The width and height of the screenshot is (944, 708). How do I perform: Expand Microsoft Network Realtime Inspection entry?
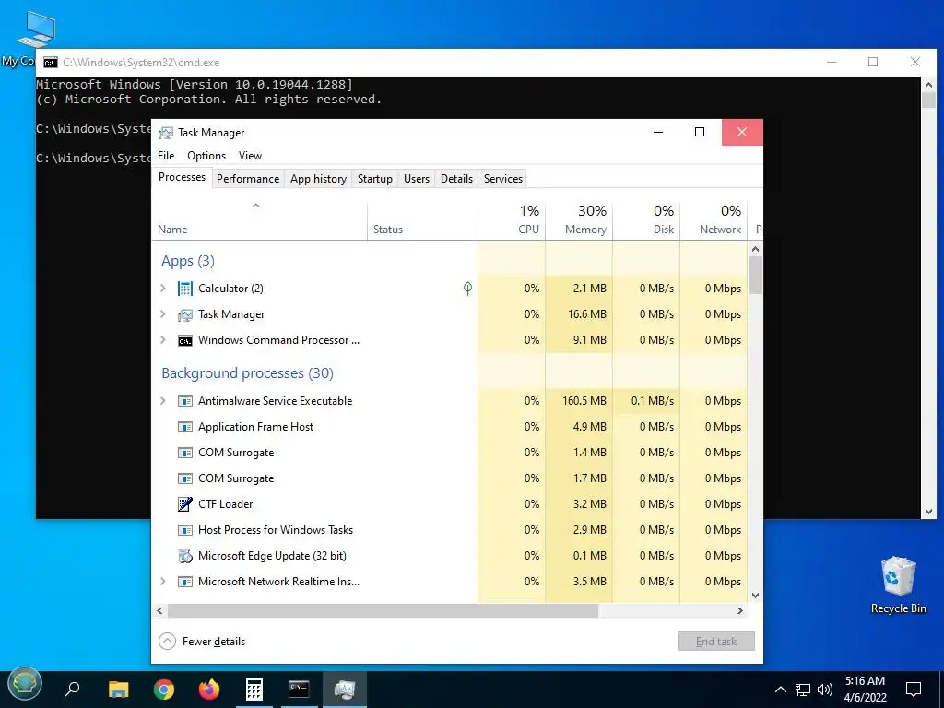[x=162, y=582]
